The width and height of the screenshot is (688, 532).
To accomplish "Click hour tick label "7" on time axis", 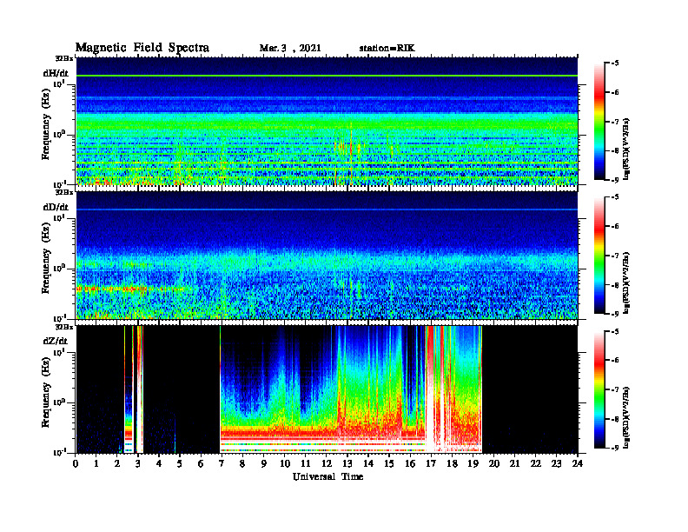I will (x=222, y=464).
